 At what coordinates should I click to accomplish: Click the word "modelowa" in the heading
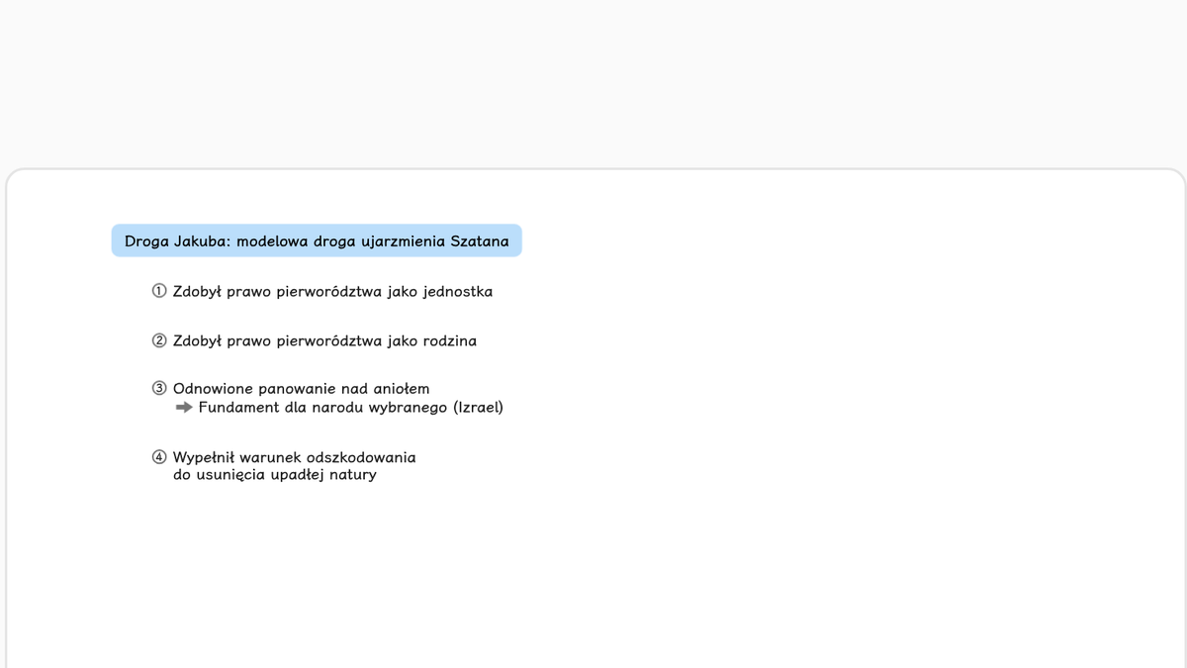(x=273, y=241)
